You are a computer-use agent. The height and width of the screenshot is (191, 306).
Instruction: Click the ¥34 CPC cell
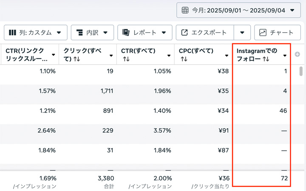point(223,111)
